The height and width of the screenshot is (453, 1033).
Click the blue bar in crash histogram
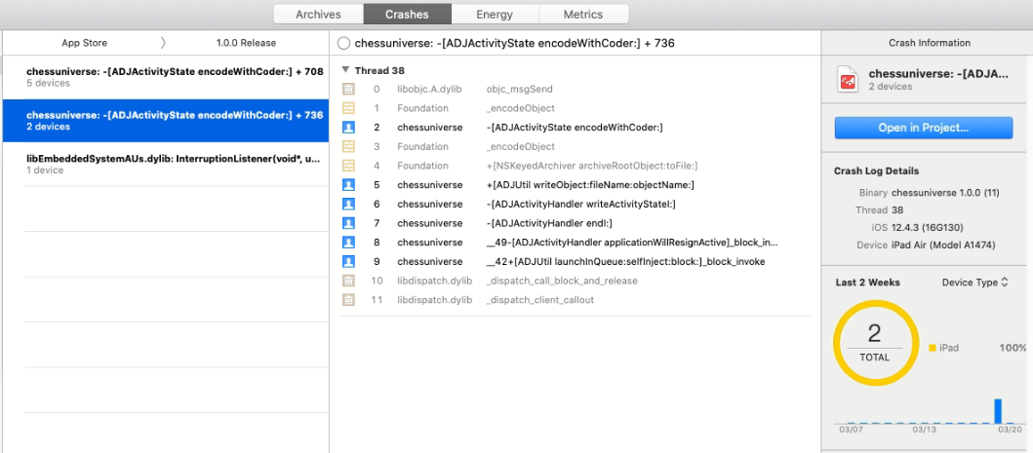pos(998,411)
